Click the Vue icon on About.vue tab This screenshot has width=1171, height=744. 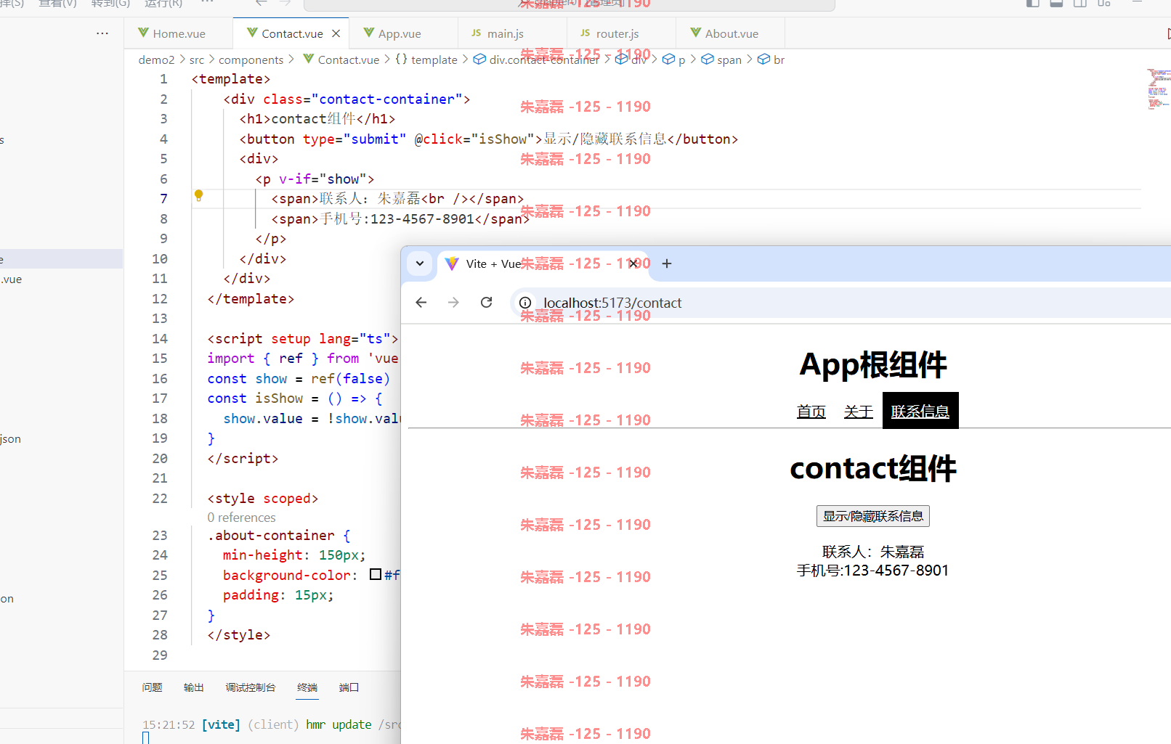696,33
